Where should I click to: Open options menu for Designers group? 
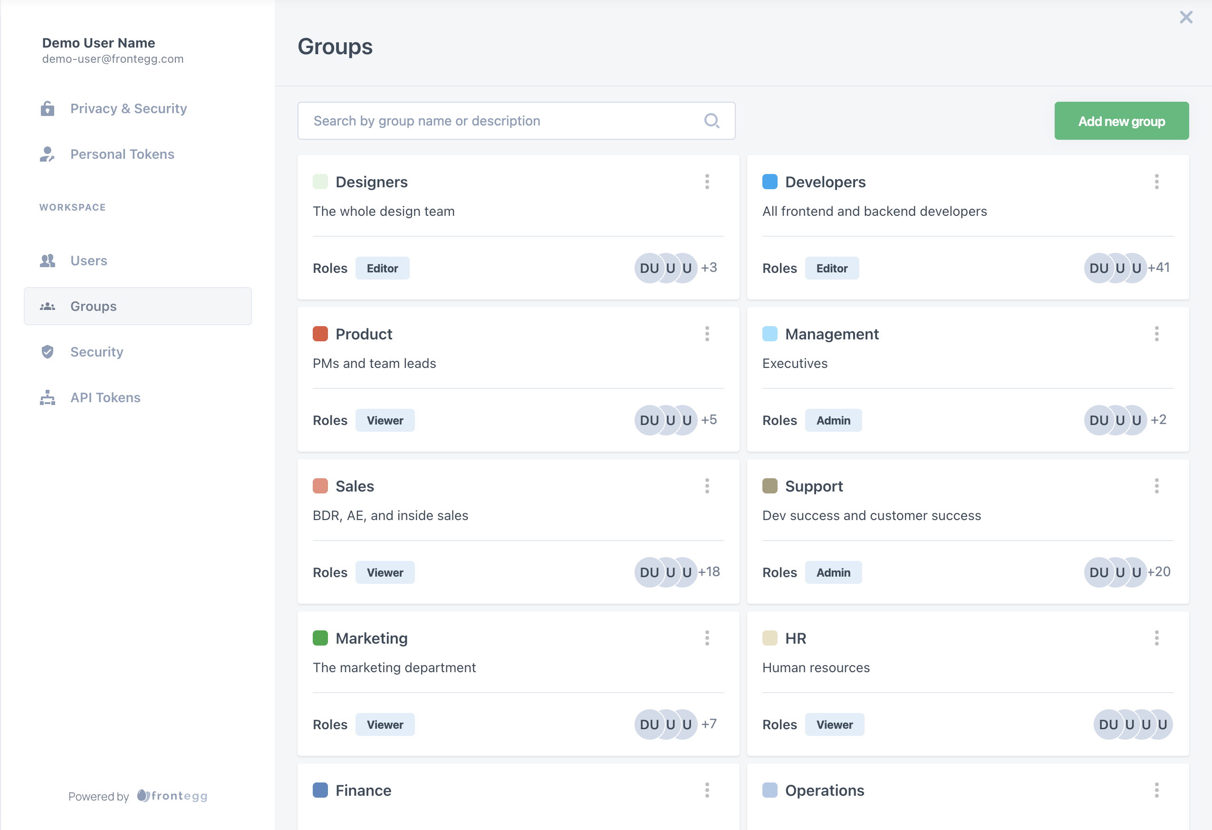[708, 181]
